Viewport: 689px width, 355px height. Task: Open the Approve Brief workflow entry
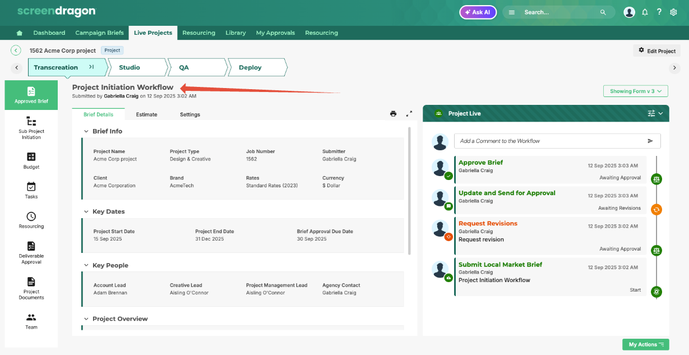click(x=550, y=170)
